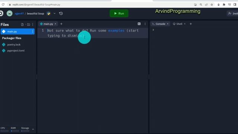Image resolution: width=238 pixels, height=134 pixels.
Task: Bookmark the page with the star icon
Action: pyautogui.click(x=212, y=4)
